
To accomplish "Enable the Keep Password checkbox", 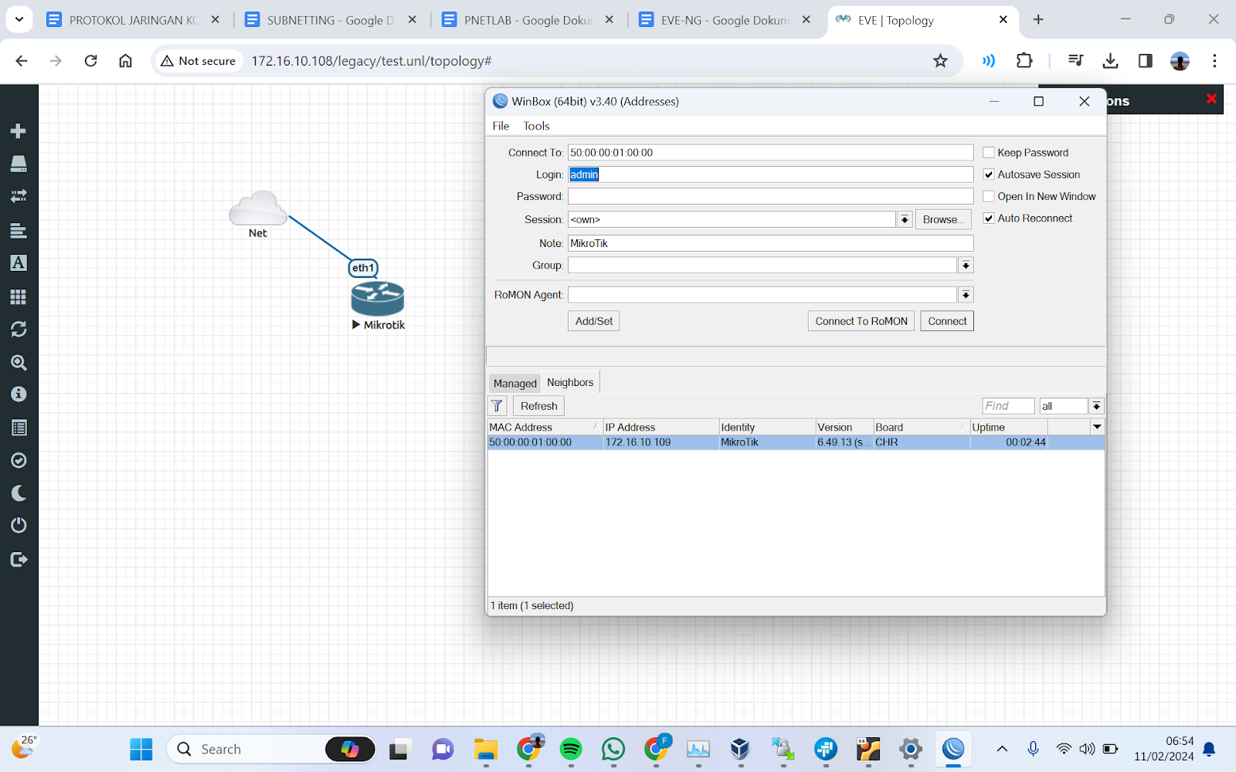I will (x=989, y=153).
